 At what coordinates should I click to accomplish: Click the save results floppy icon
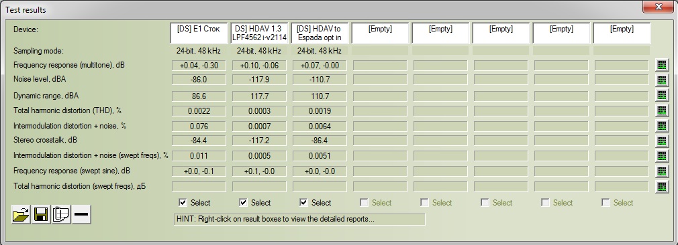[41, 214]
